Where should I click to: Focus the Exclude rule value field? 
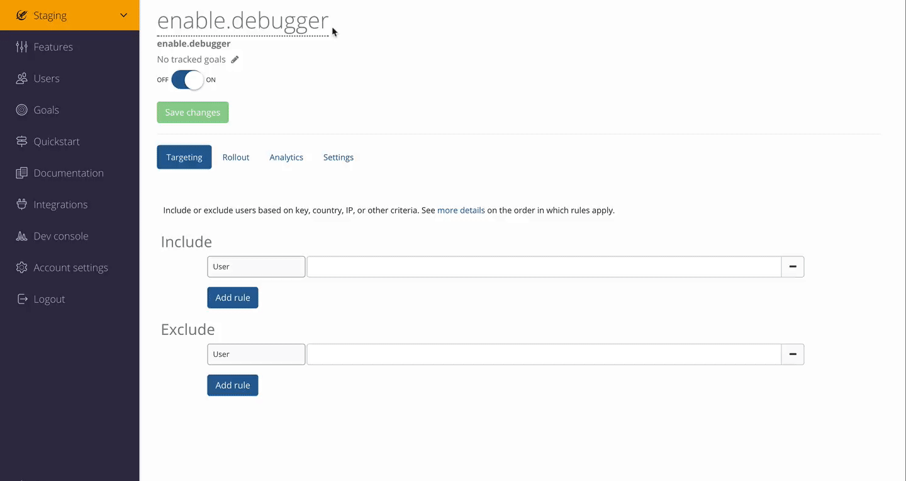544,354
